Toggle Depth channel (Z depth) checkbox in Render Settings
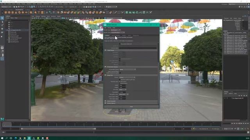The width and height of the screenshot is (250, 140). tap(120, 73)
